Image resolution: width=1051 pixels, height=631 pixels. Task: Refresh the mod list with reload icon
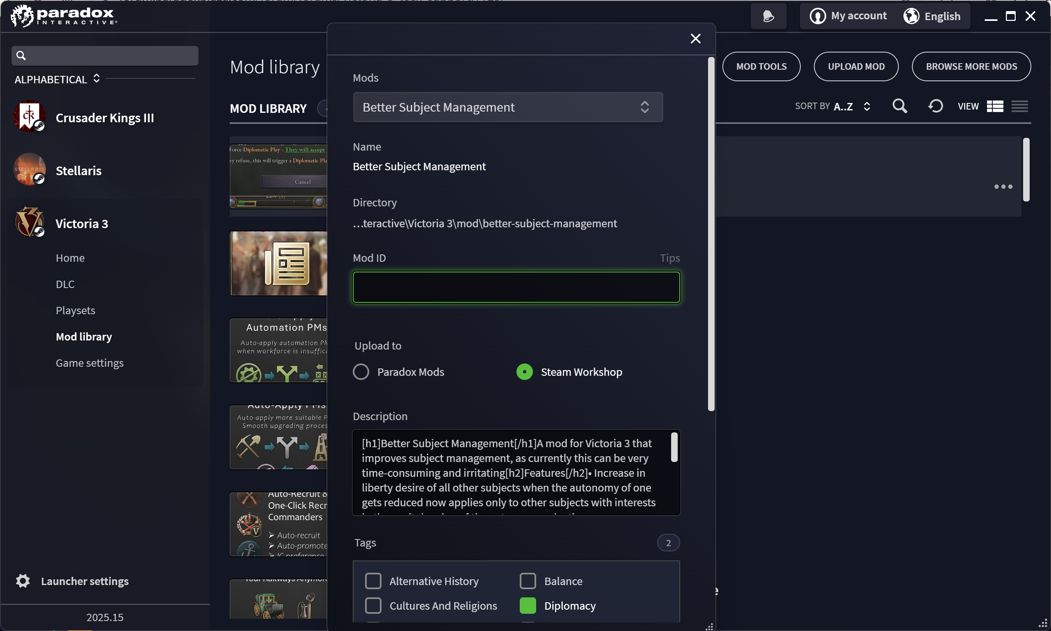[935, 106]
